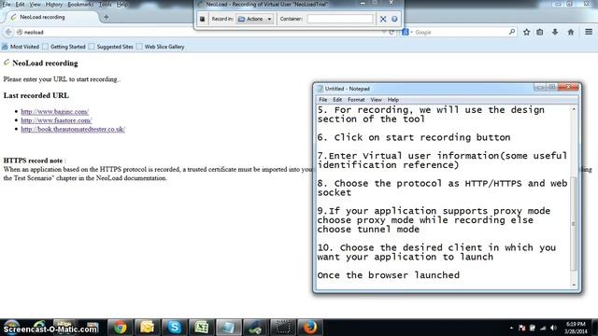Open Excel from the taskbar
Viewport: 598px width, 336px height.
202,328
